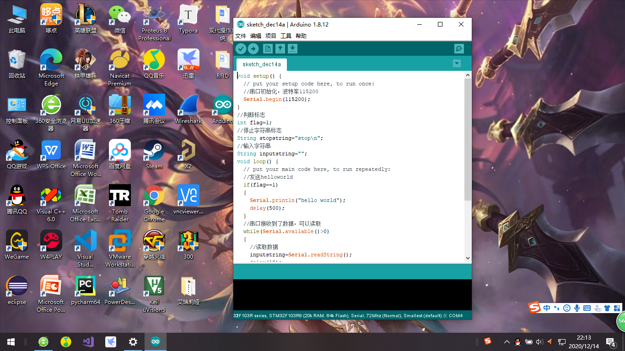This screenshot has height=351, width=625.
Task: Select the eclipse desktop icon
Action: point(17,291)
